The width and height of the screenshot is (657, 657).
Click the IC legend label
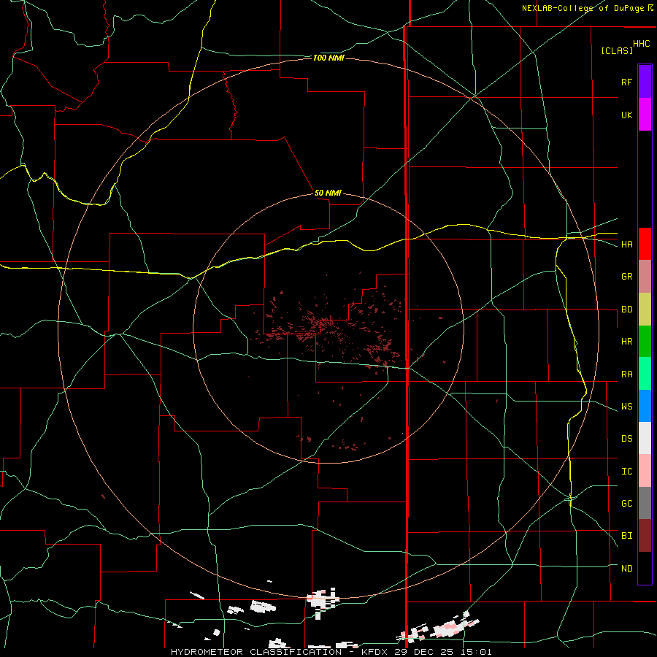point(626,472)
